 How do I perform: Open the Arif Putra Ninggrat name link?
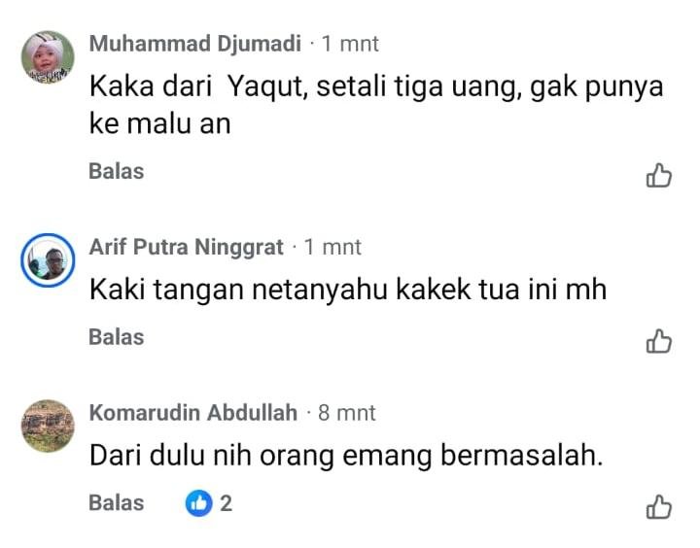(x=186, y=247)
